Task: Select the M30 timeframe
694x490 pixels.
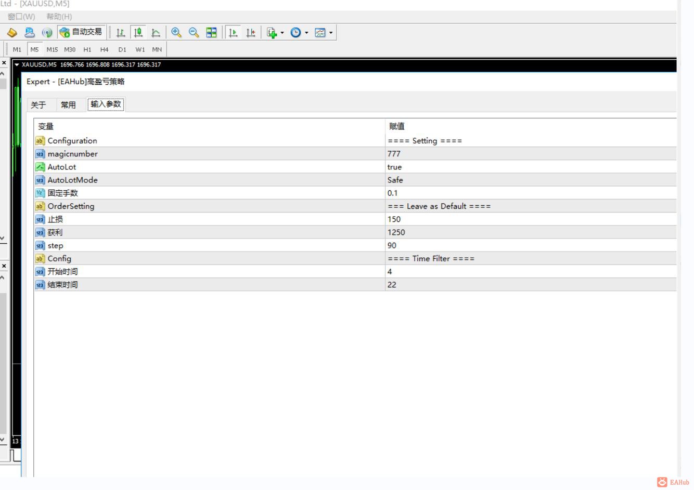Action: [70, 49]
